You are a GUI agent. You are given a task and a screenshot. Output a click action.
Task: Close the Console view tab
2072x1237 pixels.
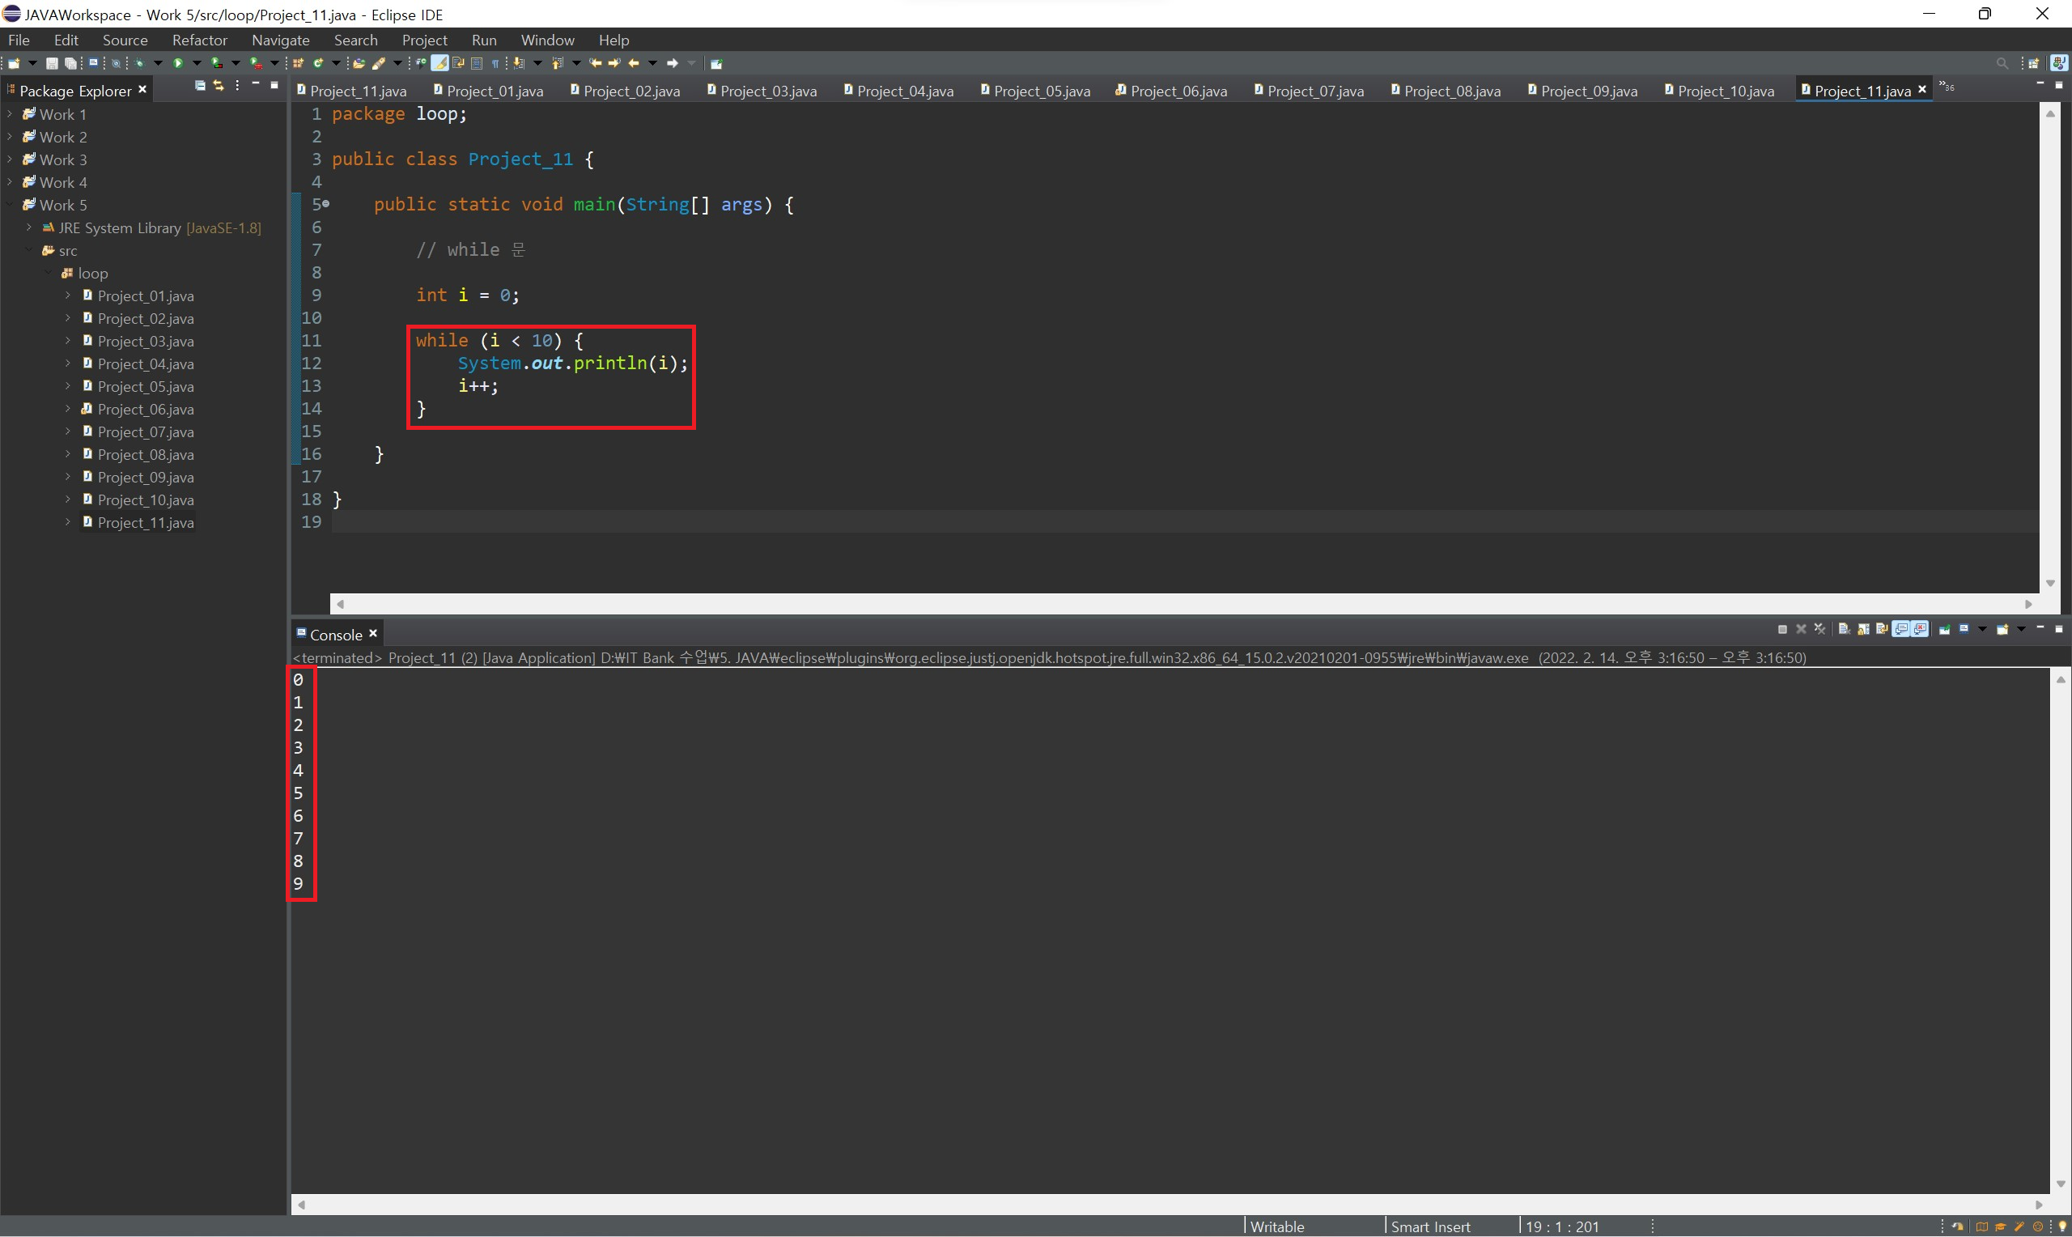pyautogui.click(x=373, y=635)
